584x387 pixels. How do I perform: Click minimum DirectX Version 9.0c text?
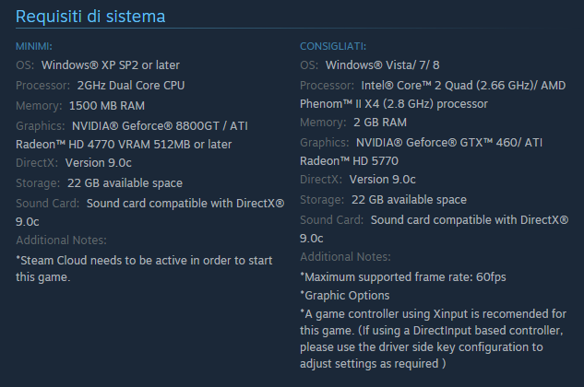99,163
